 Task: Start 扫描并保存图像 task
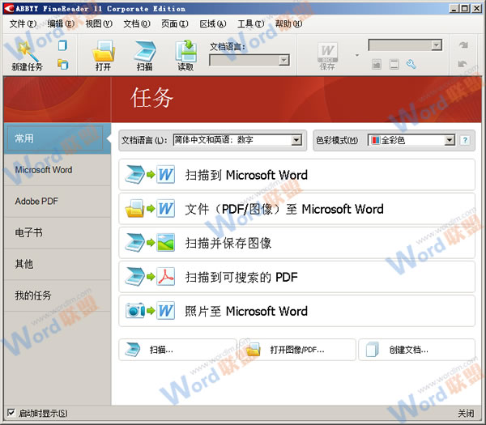(x=296, y=243)
